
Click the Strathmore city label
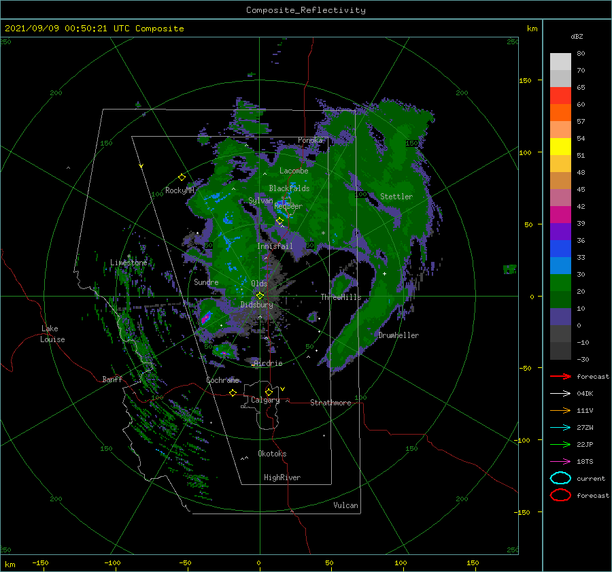click(x=330, y=403)
